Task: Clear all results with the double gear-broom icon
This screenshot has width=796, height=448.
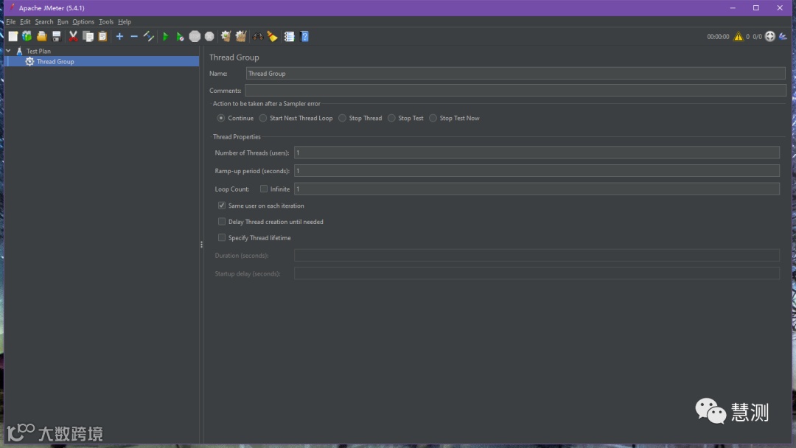Action: (x=240, y=36)
